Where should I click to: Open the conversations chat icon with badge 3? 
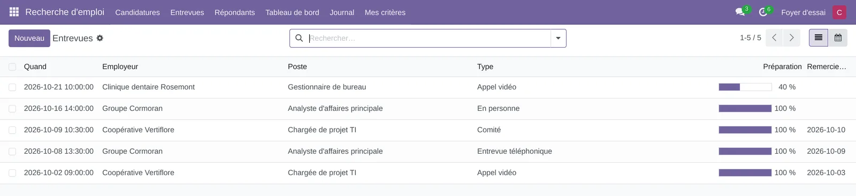[740, 12]
